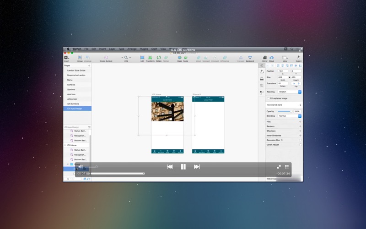
Task: Open the Blending Normal dropdown
Action: (290, 116)
